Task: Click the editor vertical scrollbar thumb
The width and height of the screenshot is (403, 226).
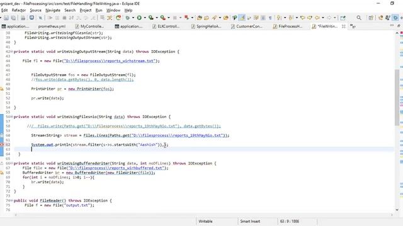Action: click(397, 97)
